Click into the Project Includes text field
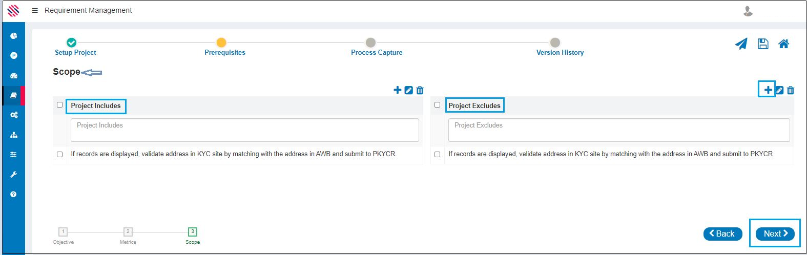 tap(244, 130)
